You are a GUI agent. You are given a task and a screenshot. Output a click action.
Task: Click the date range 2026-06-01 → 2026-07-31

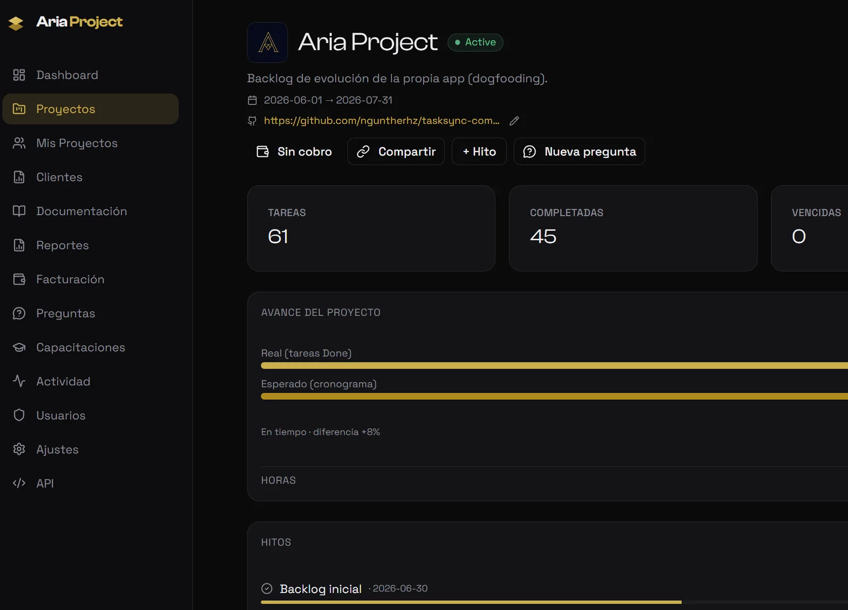tap(328, 100)
